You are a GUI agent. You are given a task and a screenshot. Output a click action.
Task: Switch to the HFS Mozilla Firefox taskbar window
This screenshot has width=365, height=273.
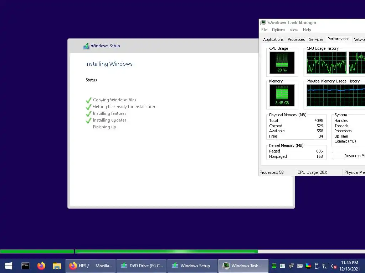[x=91, y=266]
